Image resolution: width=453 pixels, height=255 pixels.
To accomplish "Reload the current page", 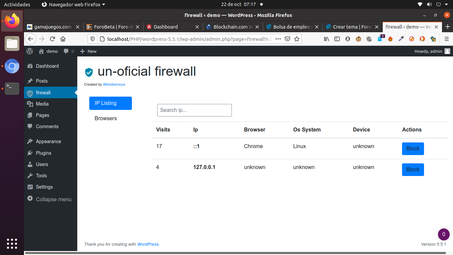I will coord(52,39).
